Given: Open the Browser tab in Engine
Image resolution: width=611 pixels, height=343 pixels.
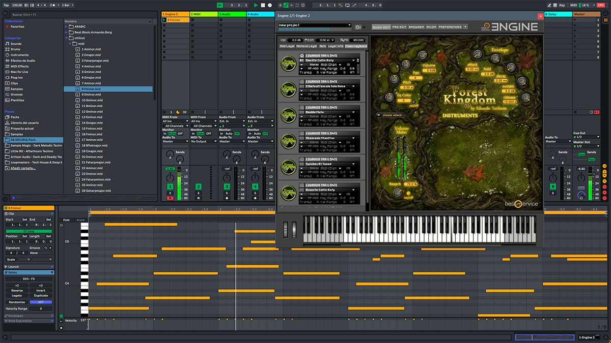Looking at the screenshot, I should click(416, 27).
